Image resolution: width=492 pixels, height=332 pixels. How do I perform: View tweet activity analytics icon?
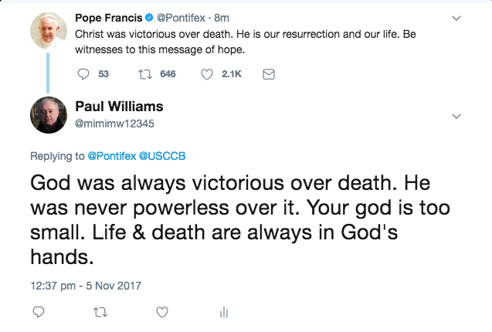(223, 312)
